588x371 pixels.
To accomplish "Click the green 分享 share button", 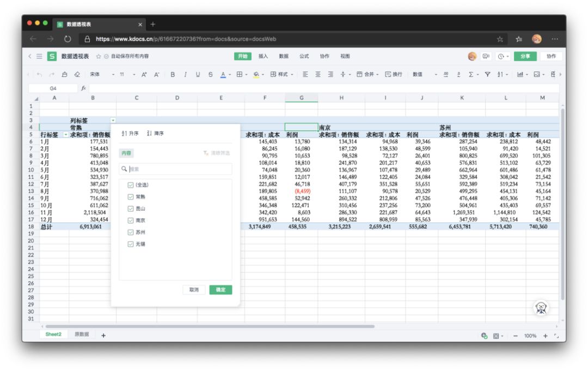I will (525, 56).
